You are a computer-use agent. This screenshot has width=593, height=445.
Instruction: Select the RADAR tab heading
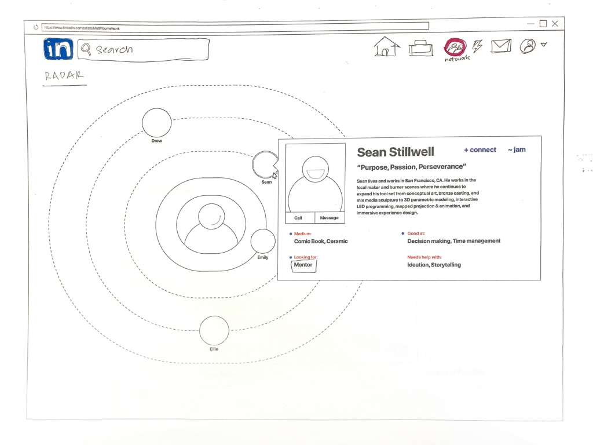[64, 75]
